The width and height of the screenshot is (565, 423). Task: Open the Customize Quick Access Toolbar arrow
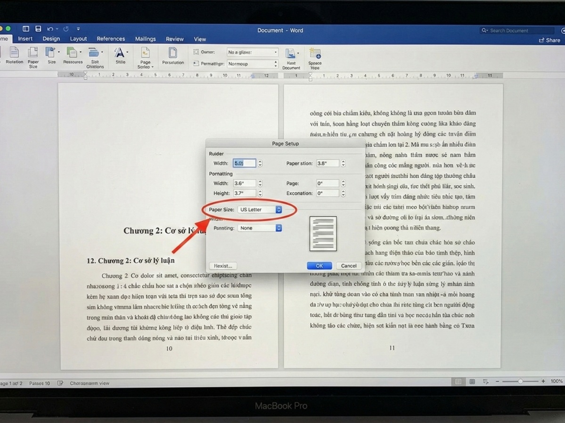tap(78, 29)
